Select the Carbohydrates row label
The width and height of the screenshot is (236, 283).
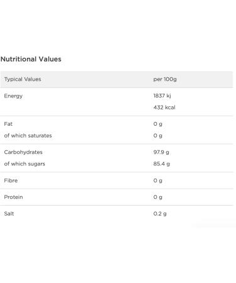pyautogui.click(x=23, y=152)
